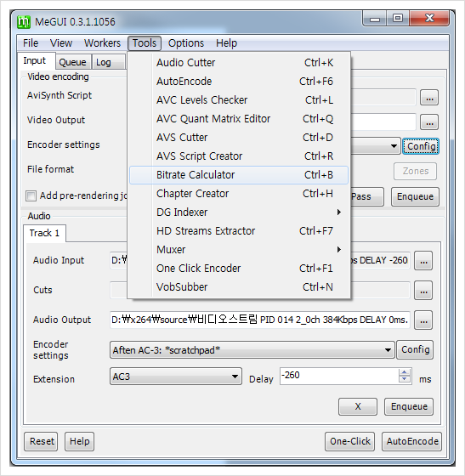This screenshot has height=476, width=465.
Task: Click the X button to remove audio track
Action: pyautogui.click(x=358, y=406)
